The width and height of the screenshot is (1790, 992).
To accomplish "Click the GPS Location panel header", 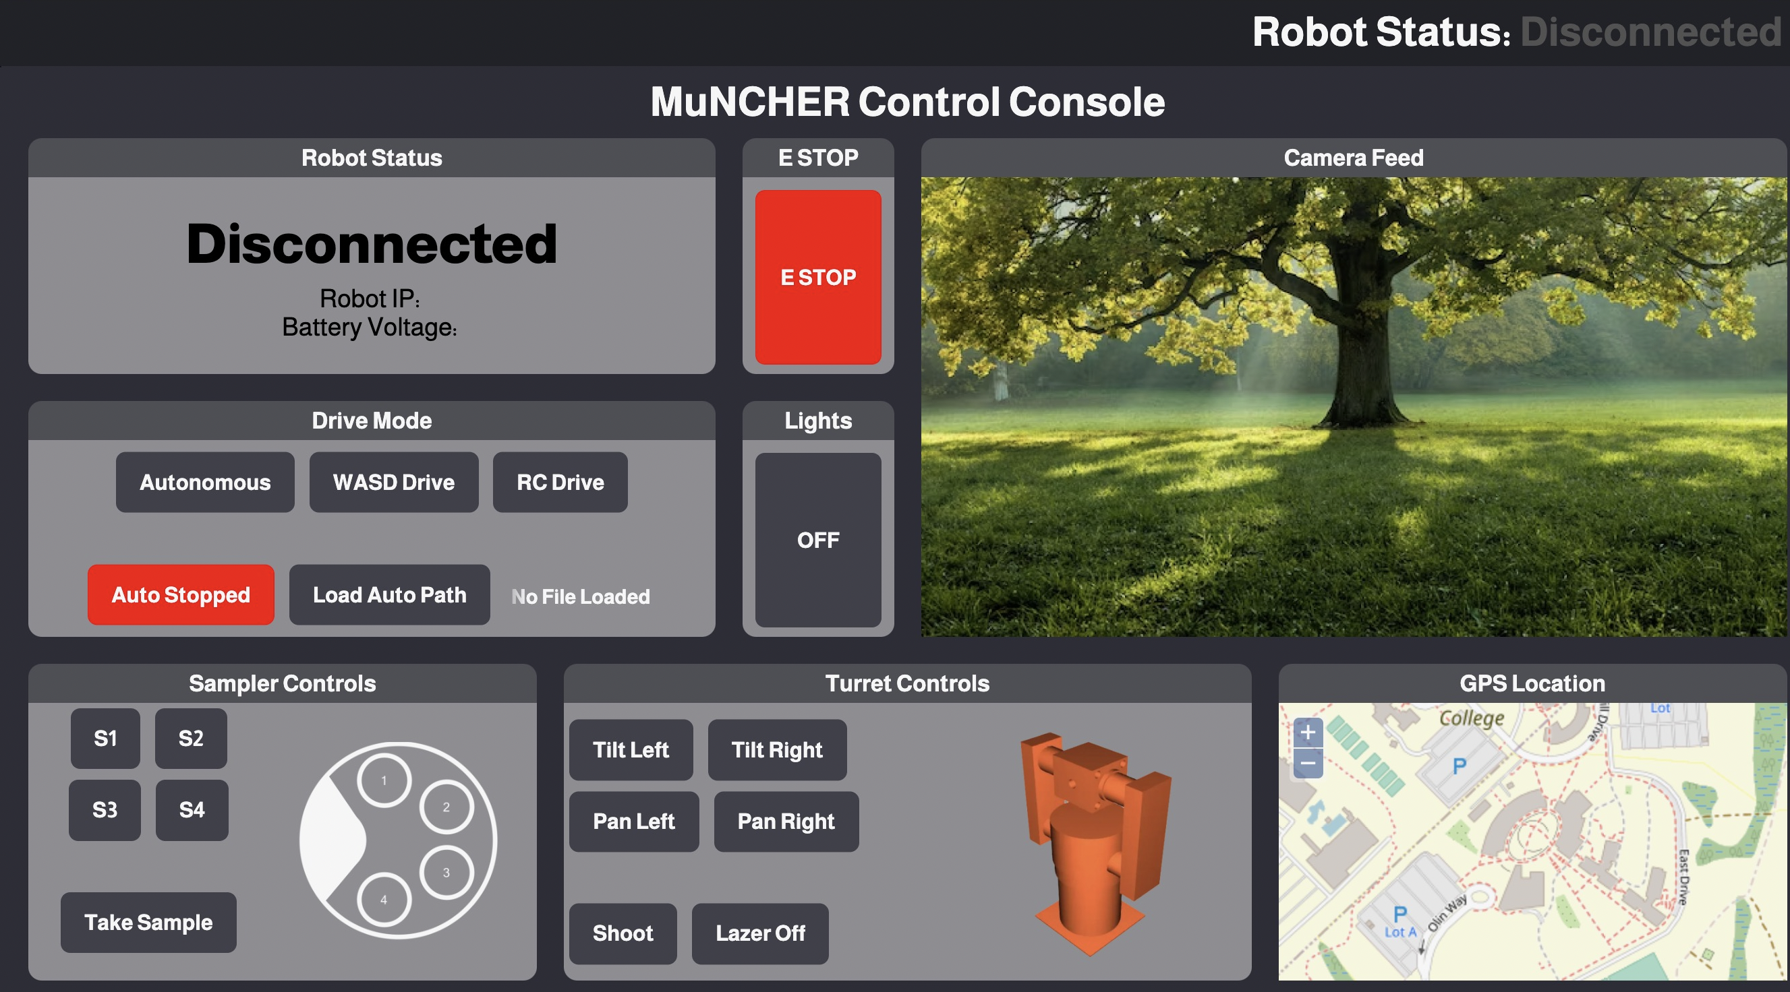I will [x=1532, y=683].
